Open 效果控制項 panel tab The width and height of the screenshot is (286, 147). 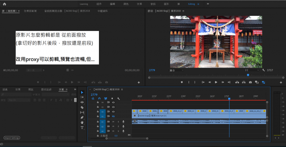tap(30, 11)
